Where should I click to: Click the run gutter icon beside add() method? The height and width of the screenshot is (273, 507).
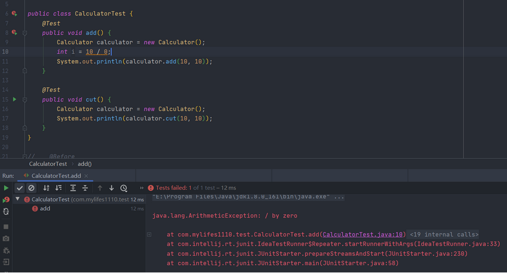point(14,33)
